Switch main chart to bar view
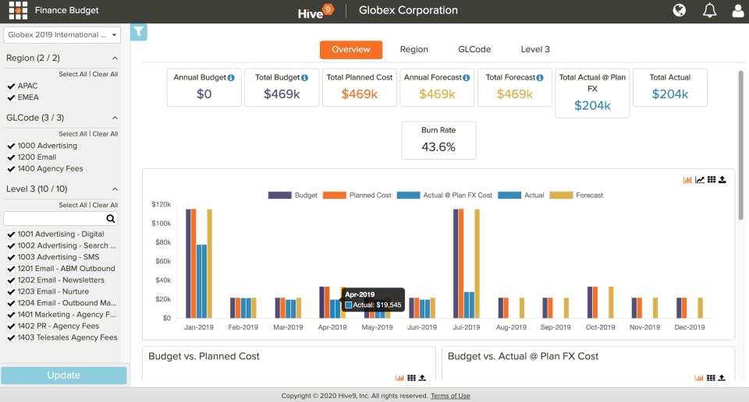Screen dimensions: 749x402 click(687, 180)
